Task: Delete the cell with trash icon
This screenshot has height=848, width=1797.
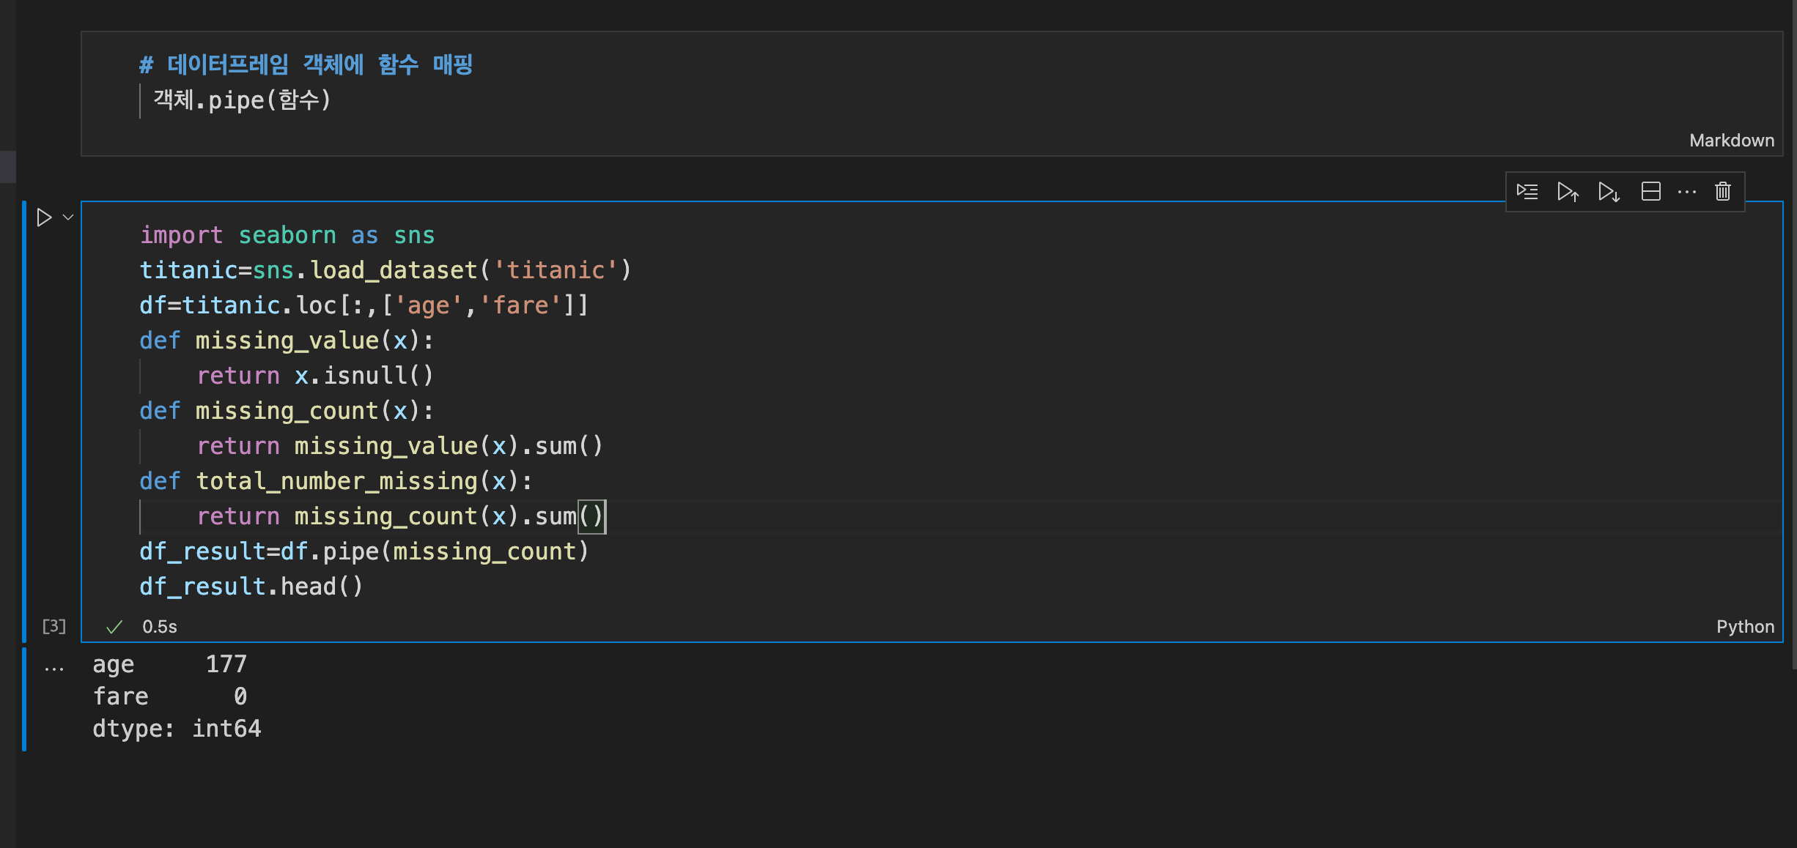Action: [1723, 192]
